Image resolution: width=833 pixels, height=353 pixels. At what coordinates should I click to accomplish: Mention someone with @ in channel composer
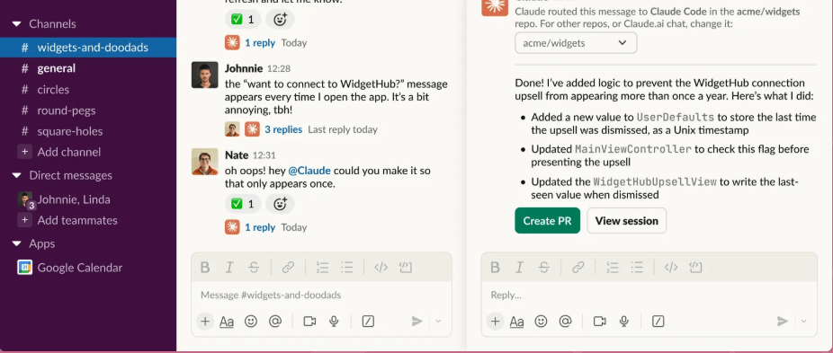275,322
